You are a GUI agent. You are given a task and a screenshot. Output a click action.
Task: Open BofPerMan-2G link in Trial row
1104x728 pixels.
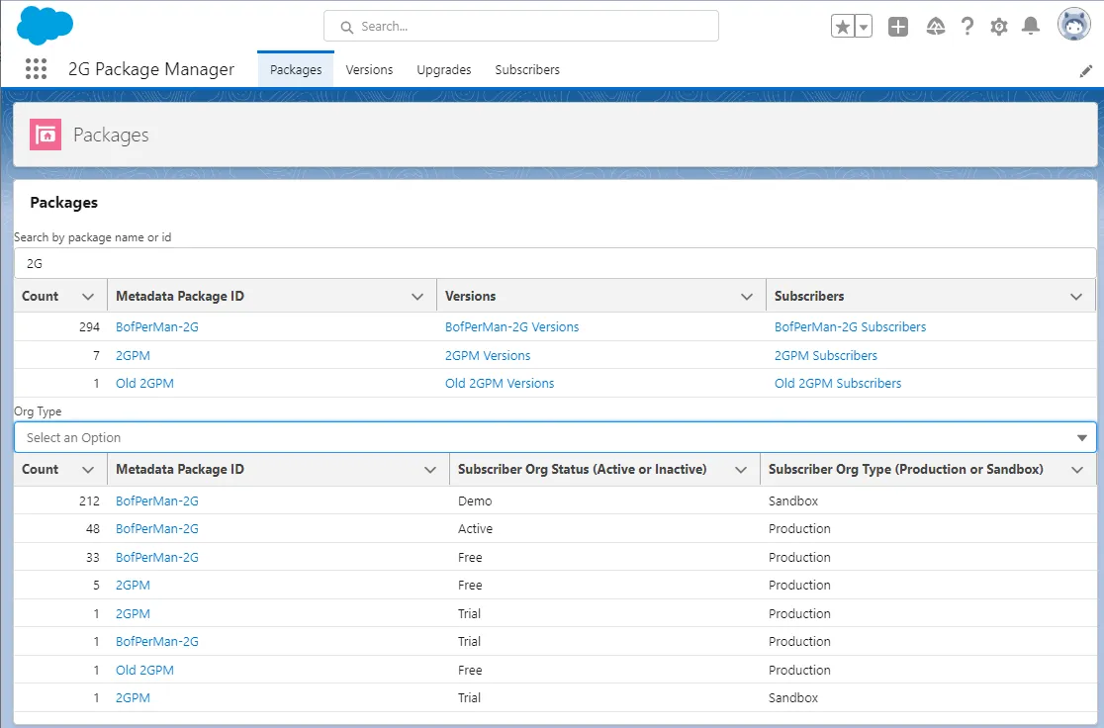(157, 641)
